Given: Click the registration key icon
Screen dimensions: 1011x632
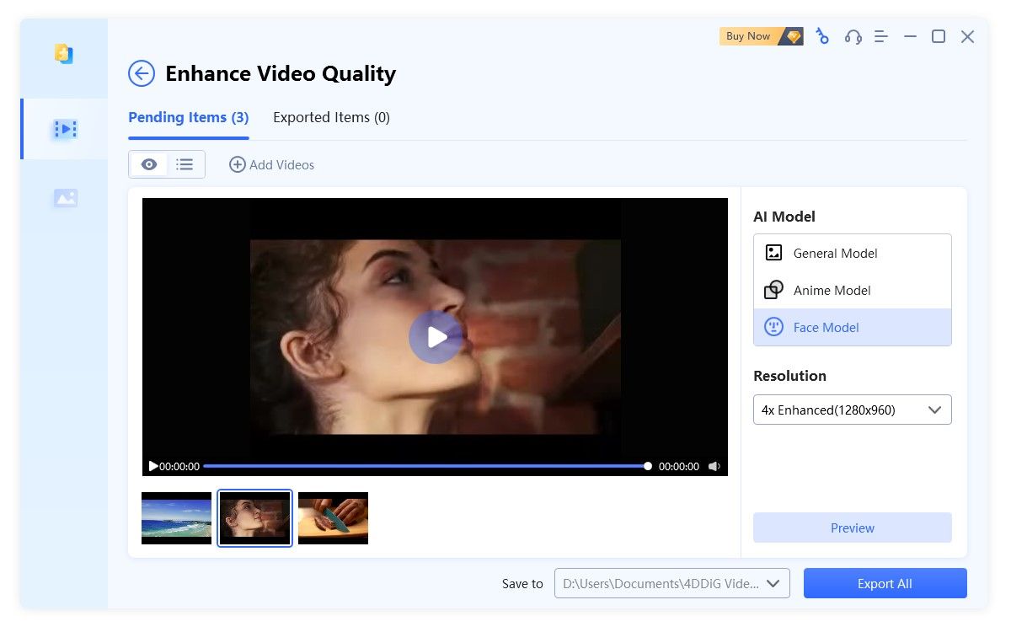Looking at the screenshot, I should click(x=822, y=36).
